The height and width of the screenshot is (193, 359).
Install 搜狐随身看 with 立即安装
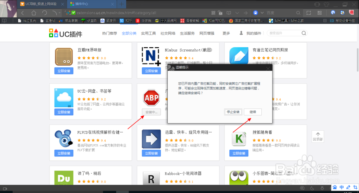click(239, 153)
